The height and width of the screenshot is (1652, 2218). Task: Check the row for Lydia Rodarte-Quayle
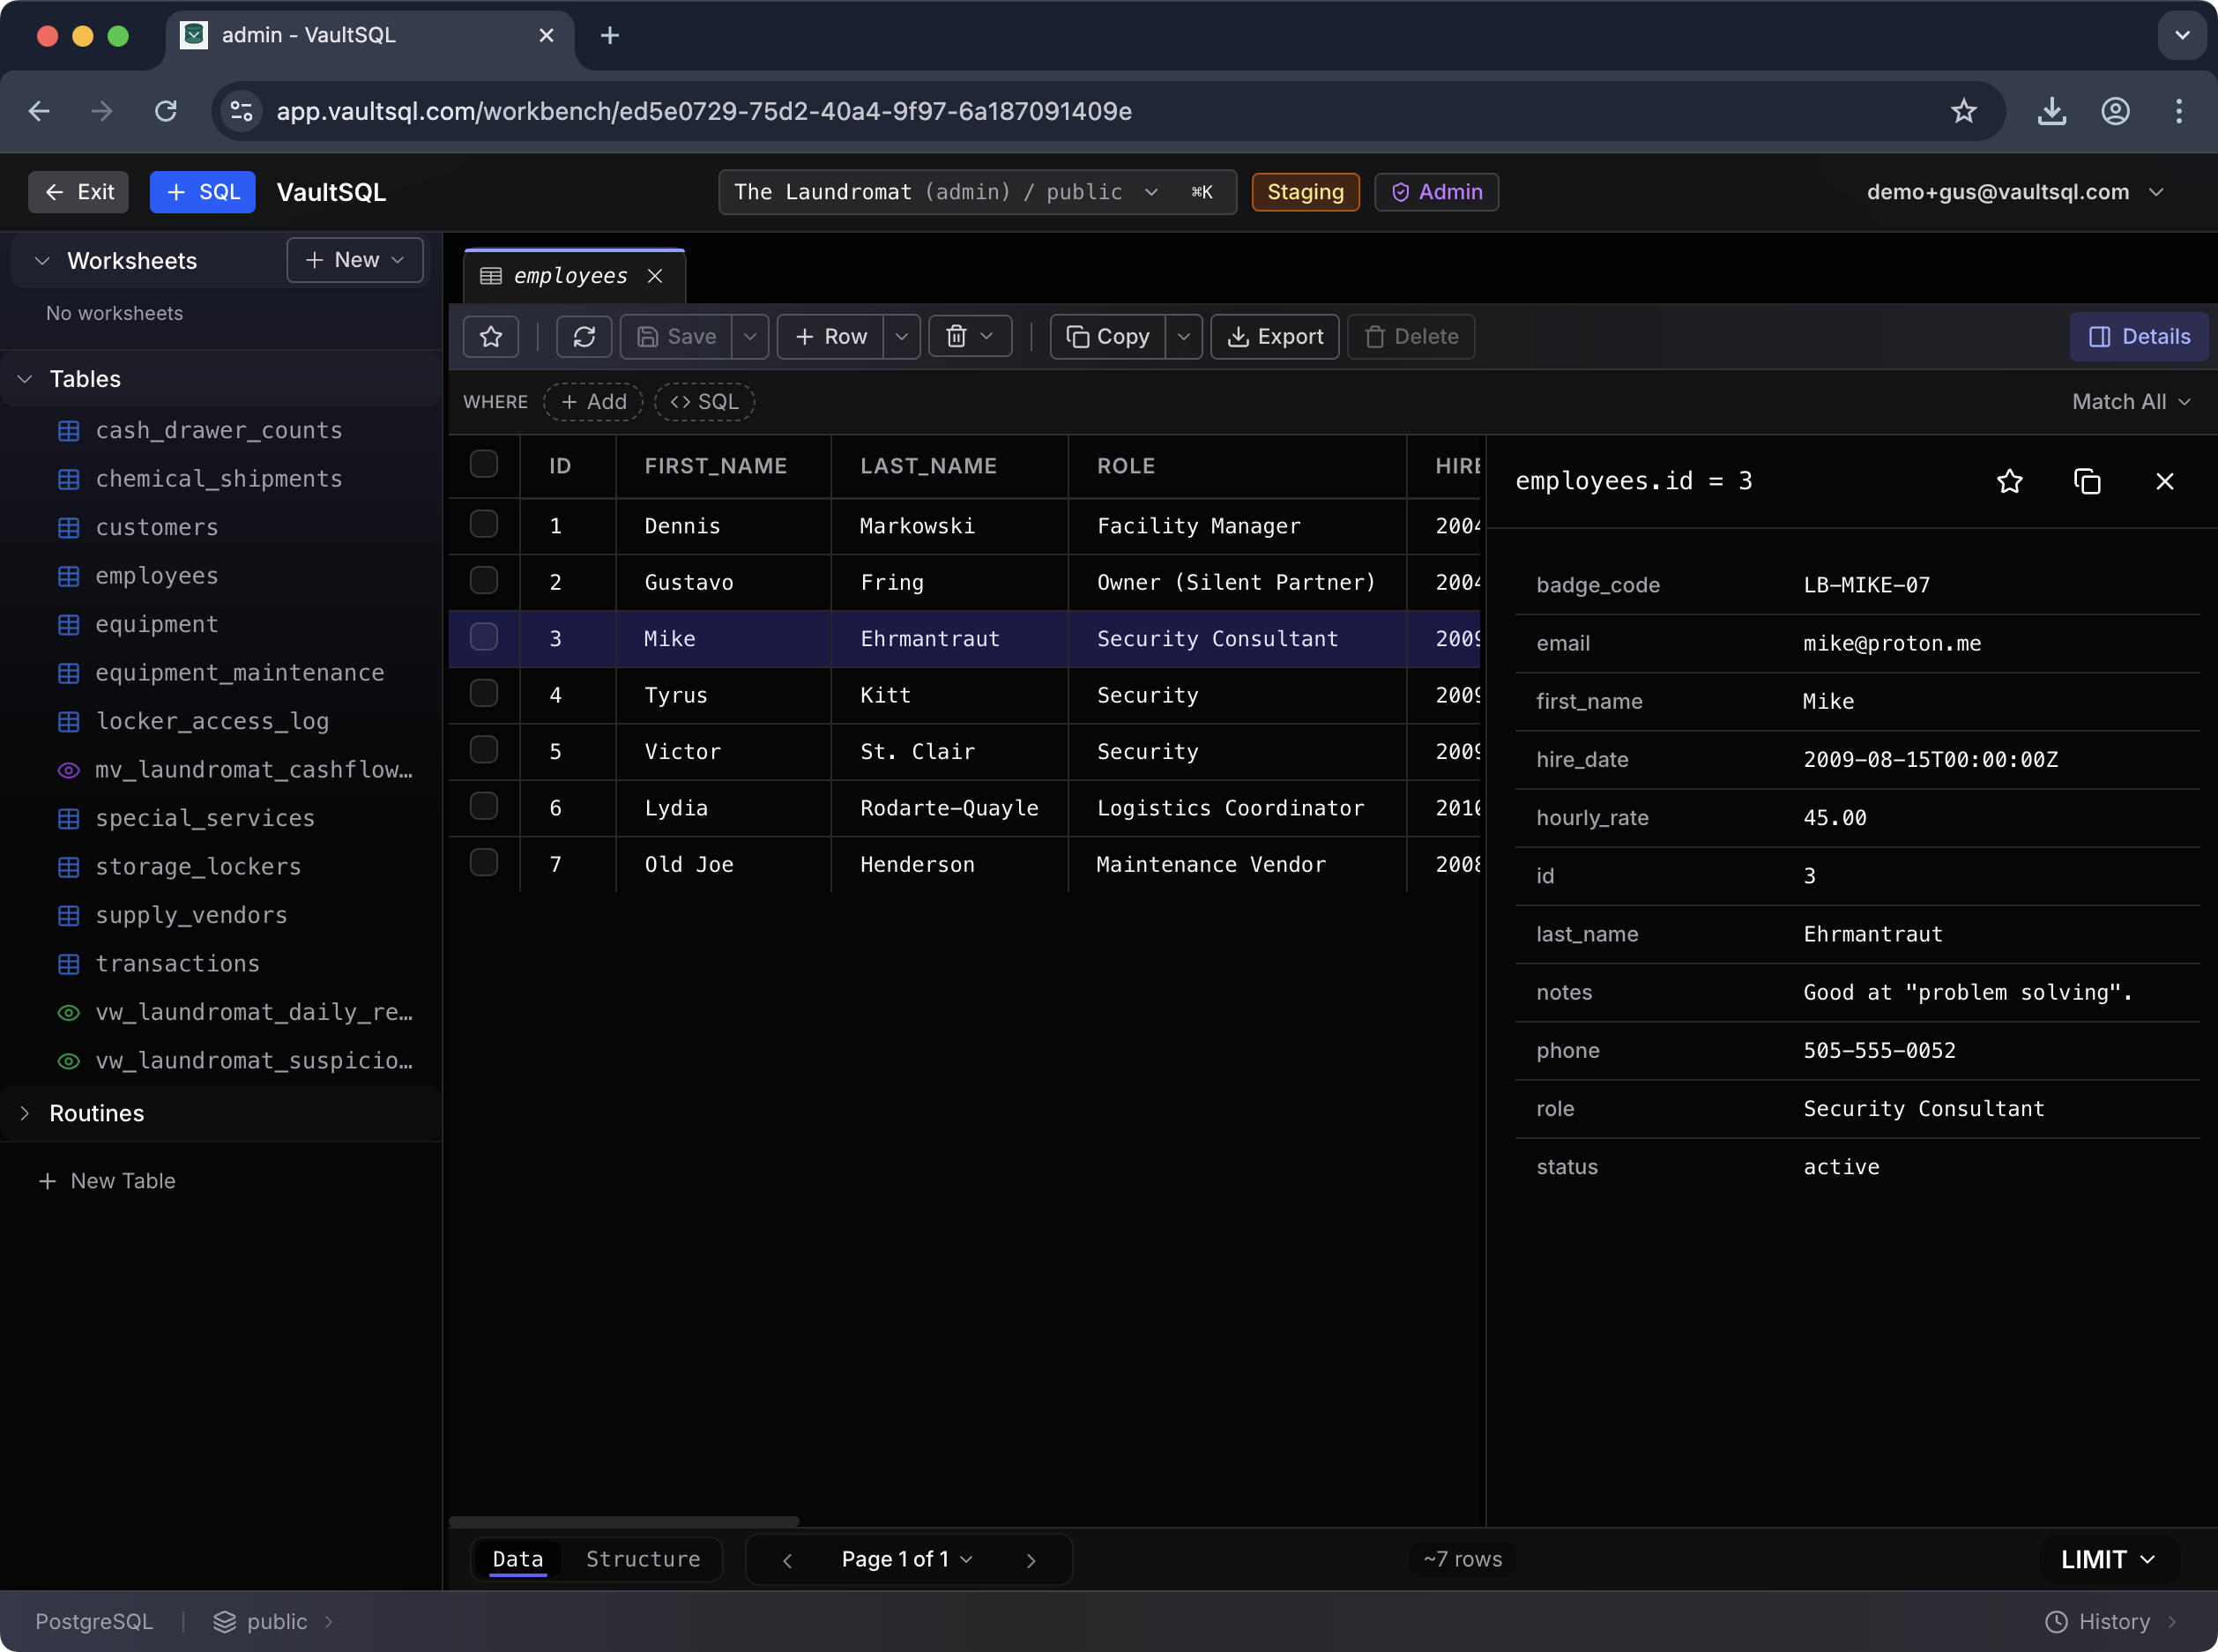point(484,807)
